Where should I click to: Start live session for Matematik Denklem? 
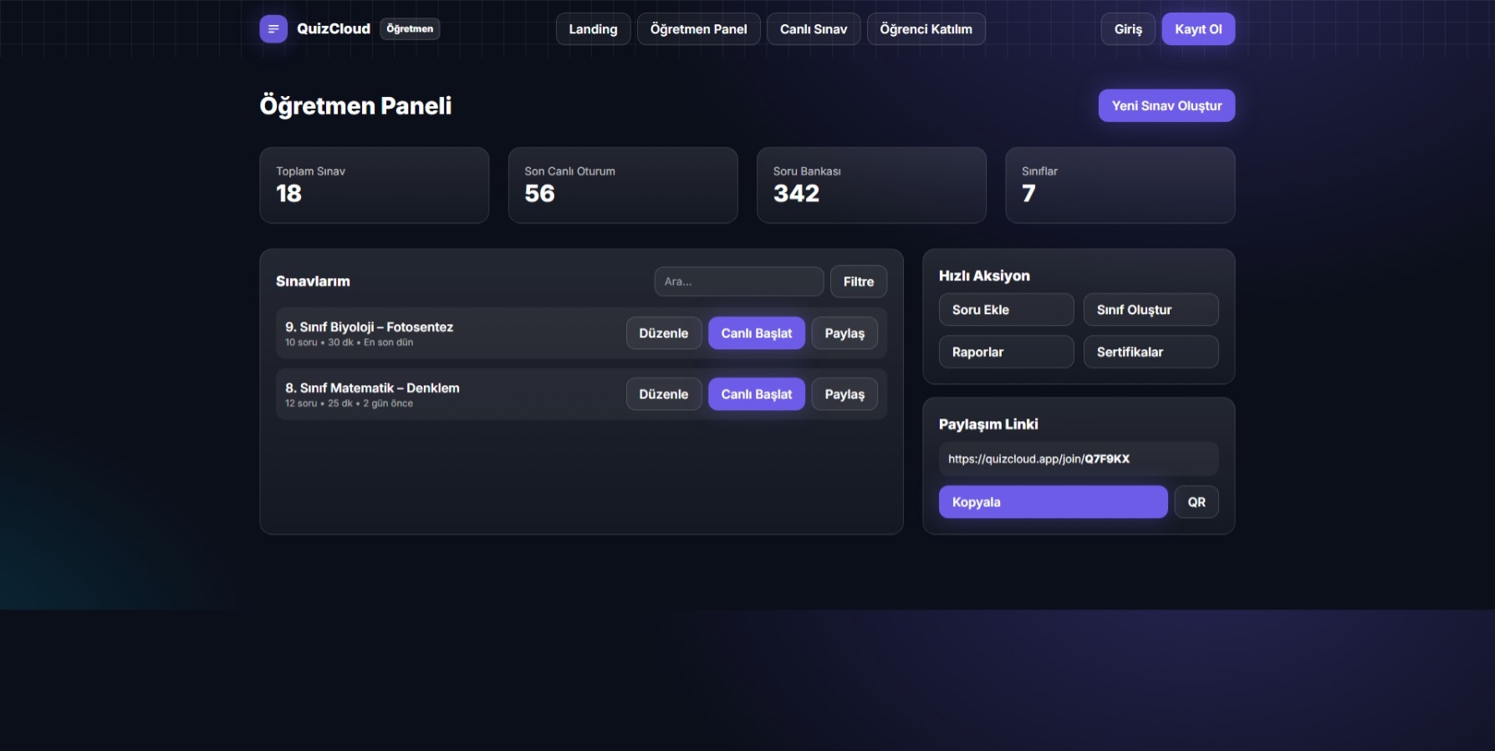pyautogui.click(x=756, y=394)
